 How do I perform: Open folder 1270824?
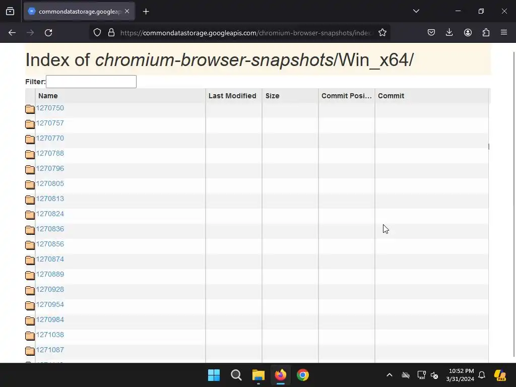[50, 214]
